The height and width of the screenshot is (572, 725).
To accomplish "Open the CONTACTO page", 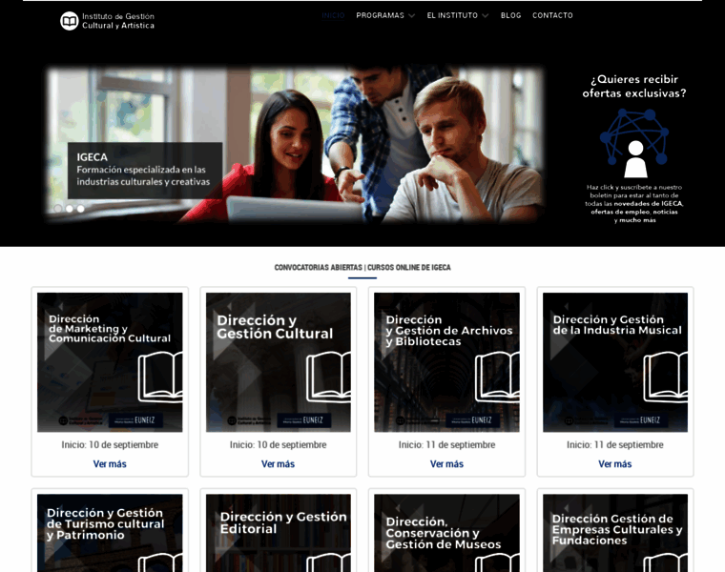I will (x=552, y=15).
